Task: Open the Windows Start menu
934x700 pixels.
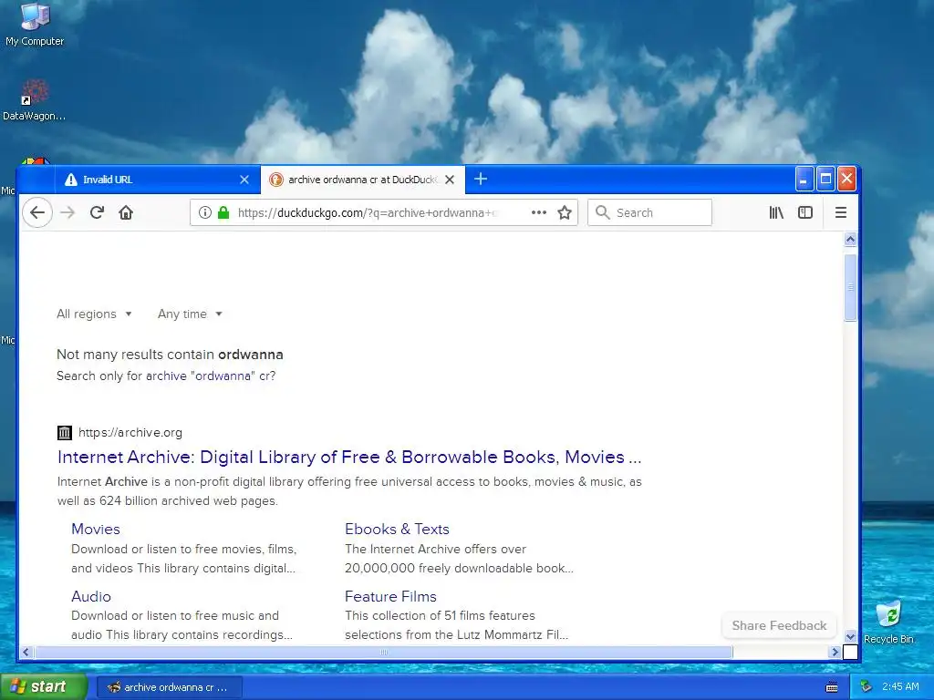Action: point(43,686)
